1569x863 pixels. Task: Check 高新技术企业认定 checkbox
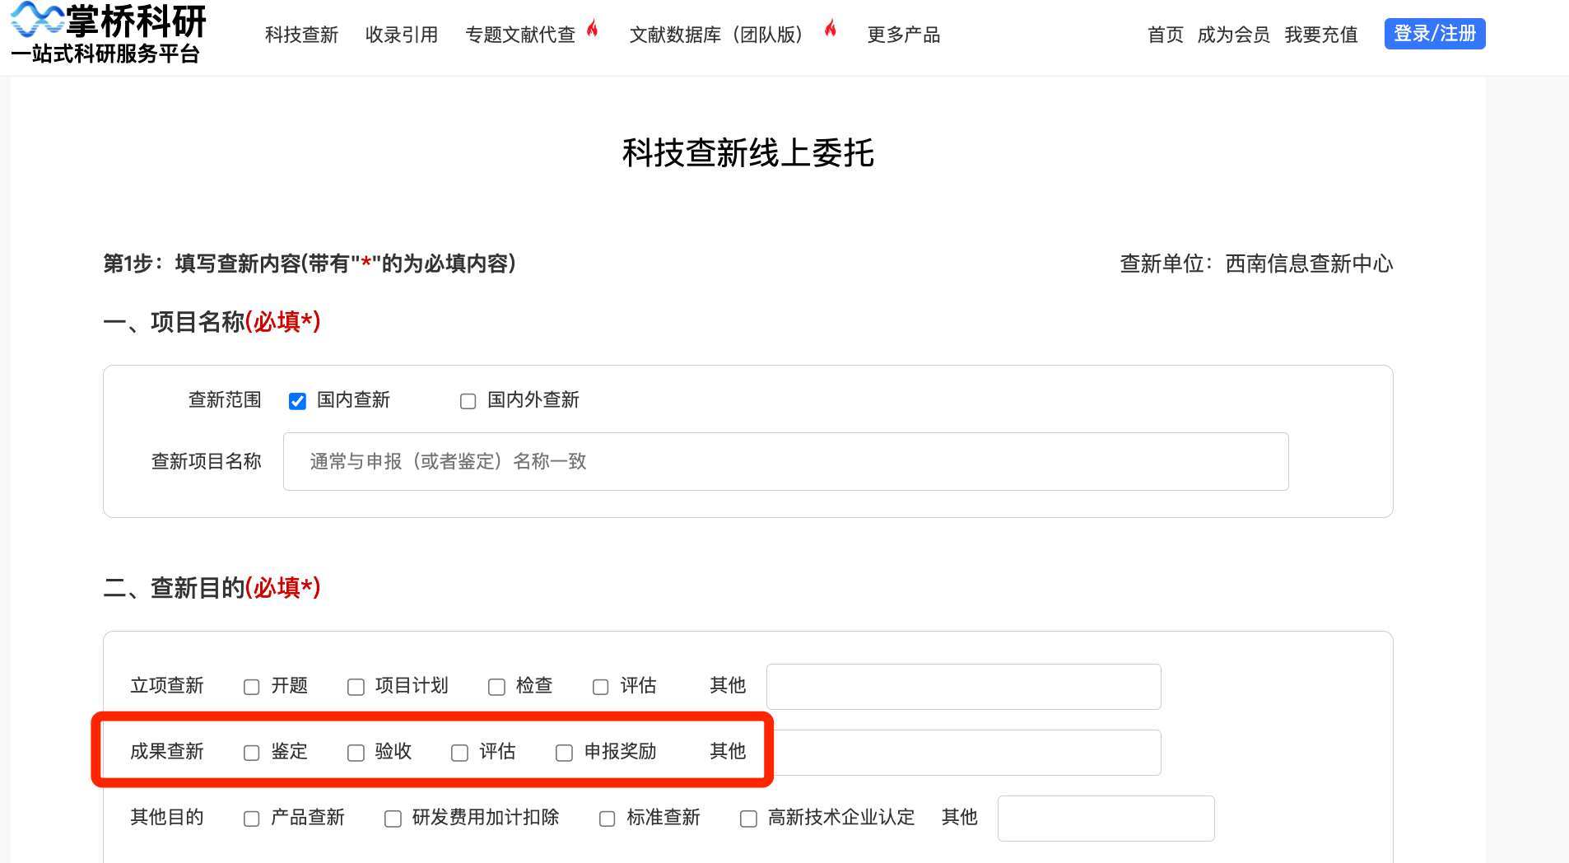[749, 819]
